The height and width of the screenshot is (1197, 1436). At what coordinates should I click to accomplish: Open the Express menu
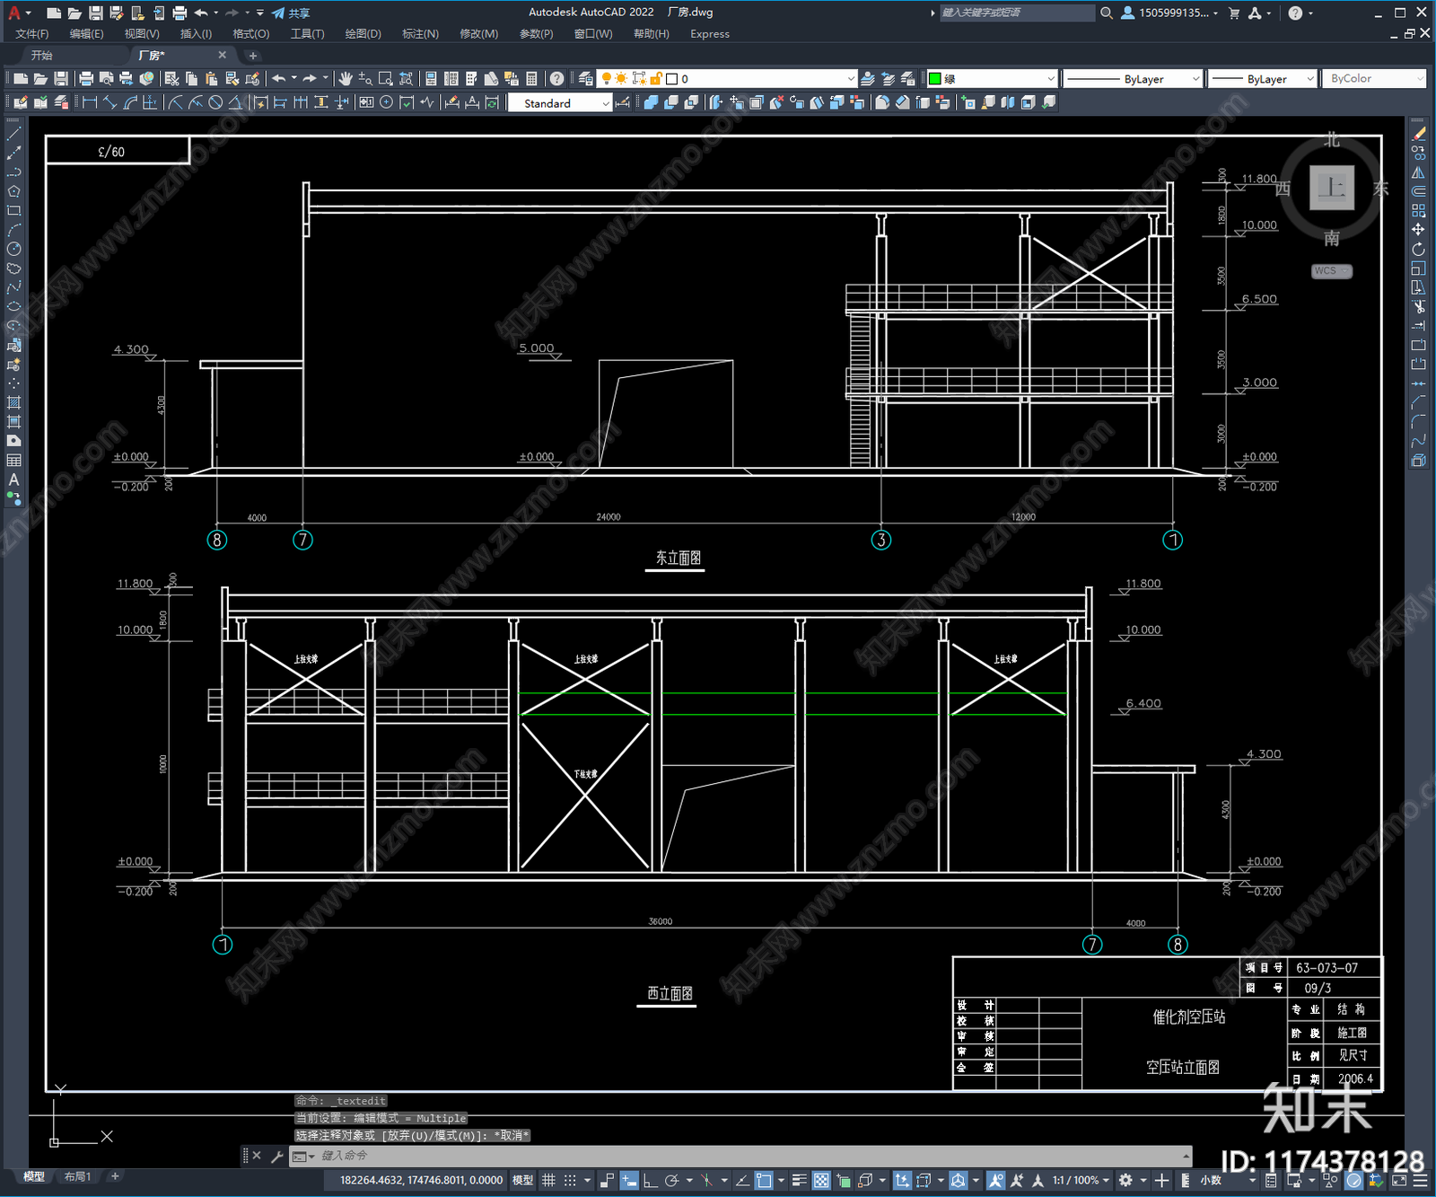710,34
